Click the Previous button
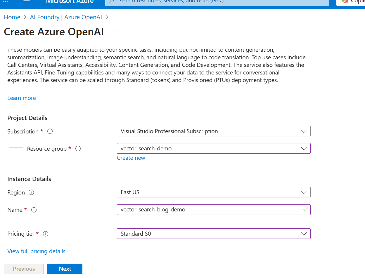 (24, 269)
